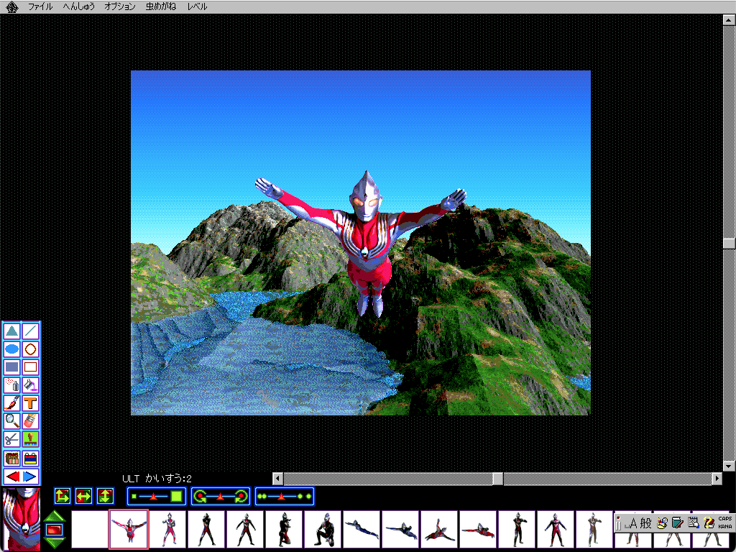736x552 pixels.
Task: Open the レベル menu
Action: point(197,6)
